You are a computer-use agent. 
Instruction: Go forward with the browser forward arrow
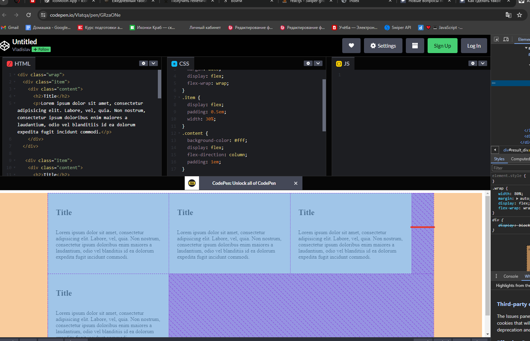click(x=16, y=15)
